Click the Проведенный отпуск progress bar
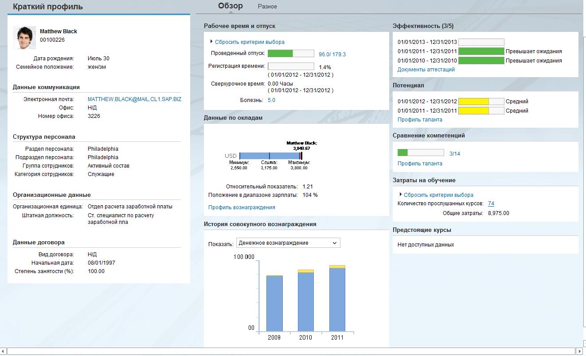Image resolution: width=586 pixels, height=356 pixels. (x=291, y=54)
